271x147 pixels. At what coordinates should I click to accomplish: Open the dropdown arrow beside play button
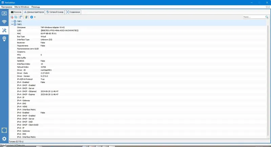point(35,17)
